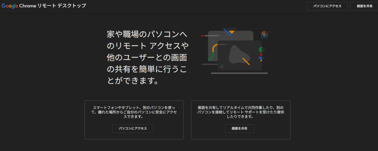Image resolution: width=378 pixels, height=151 pixels.
Task: Open パソコンにアクセス from the top header
Action: tap(327, 6)
